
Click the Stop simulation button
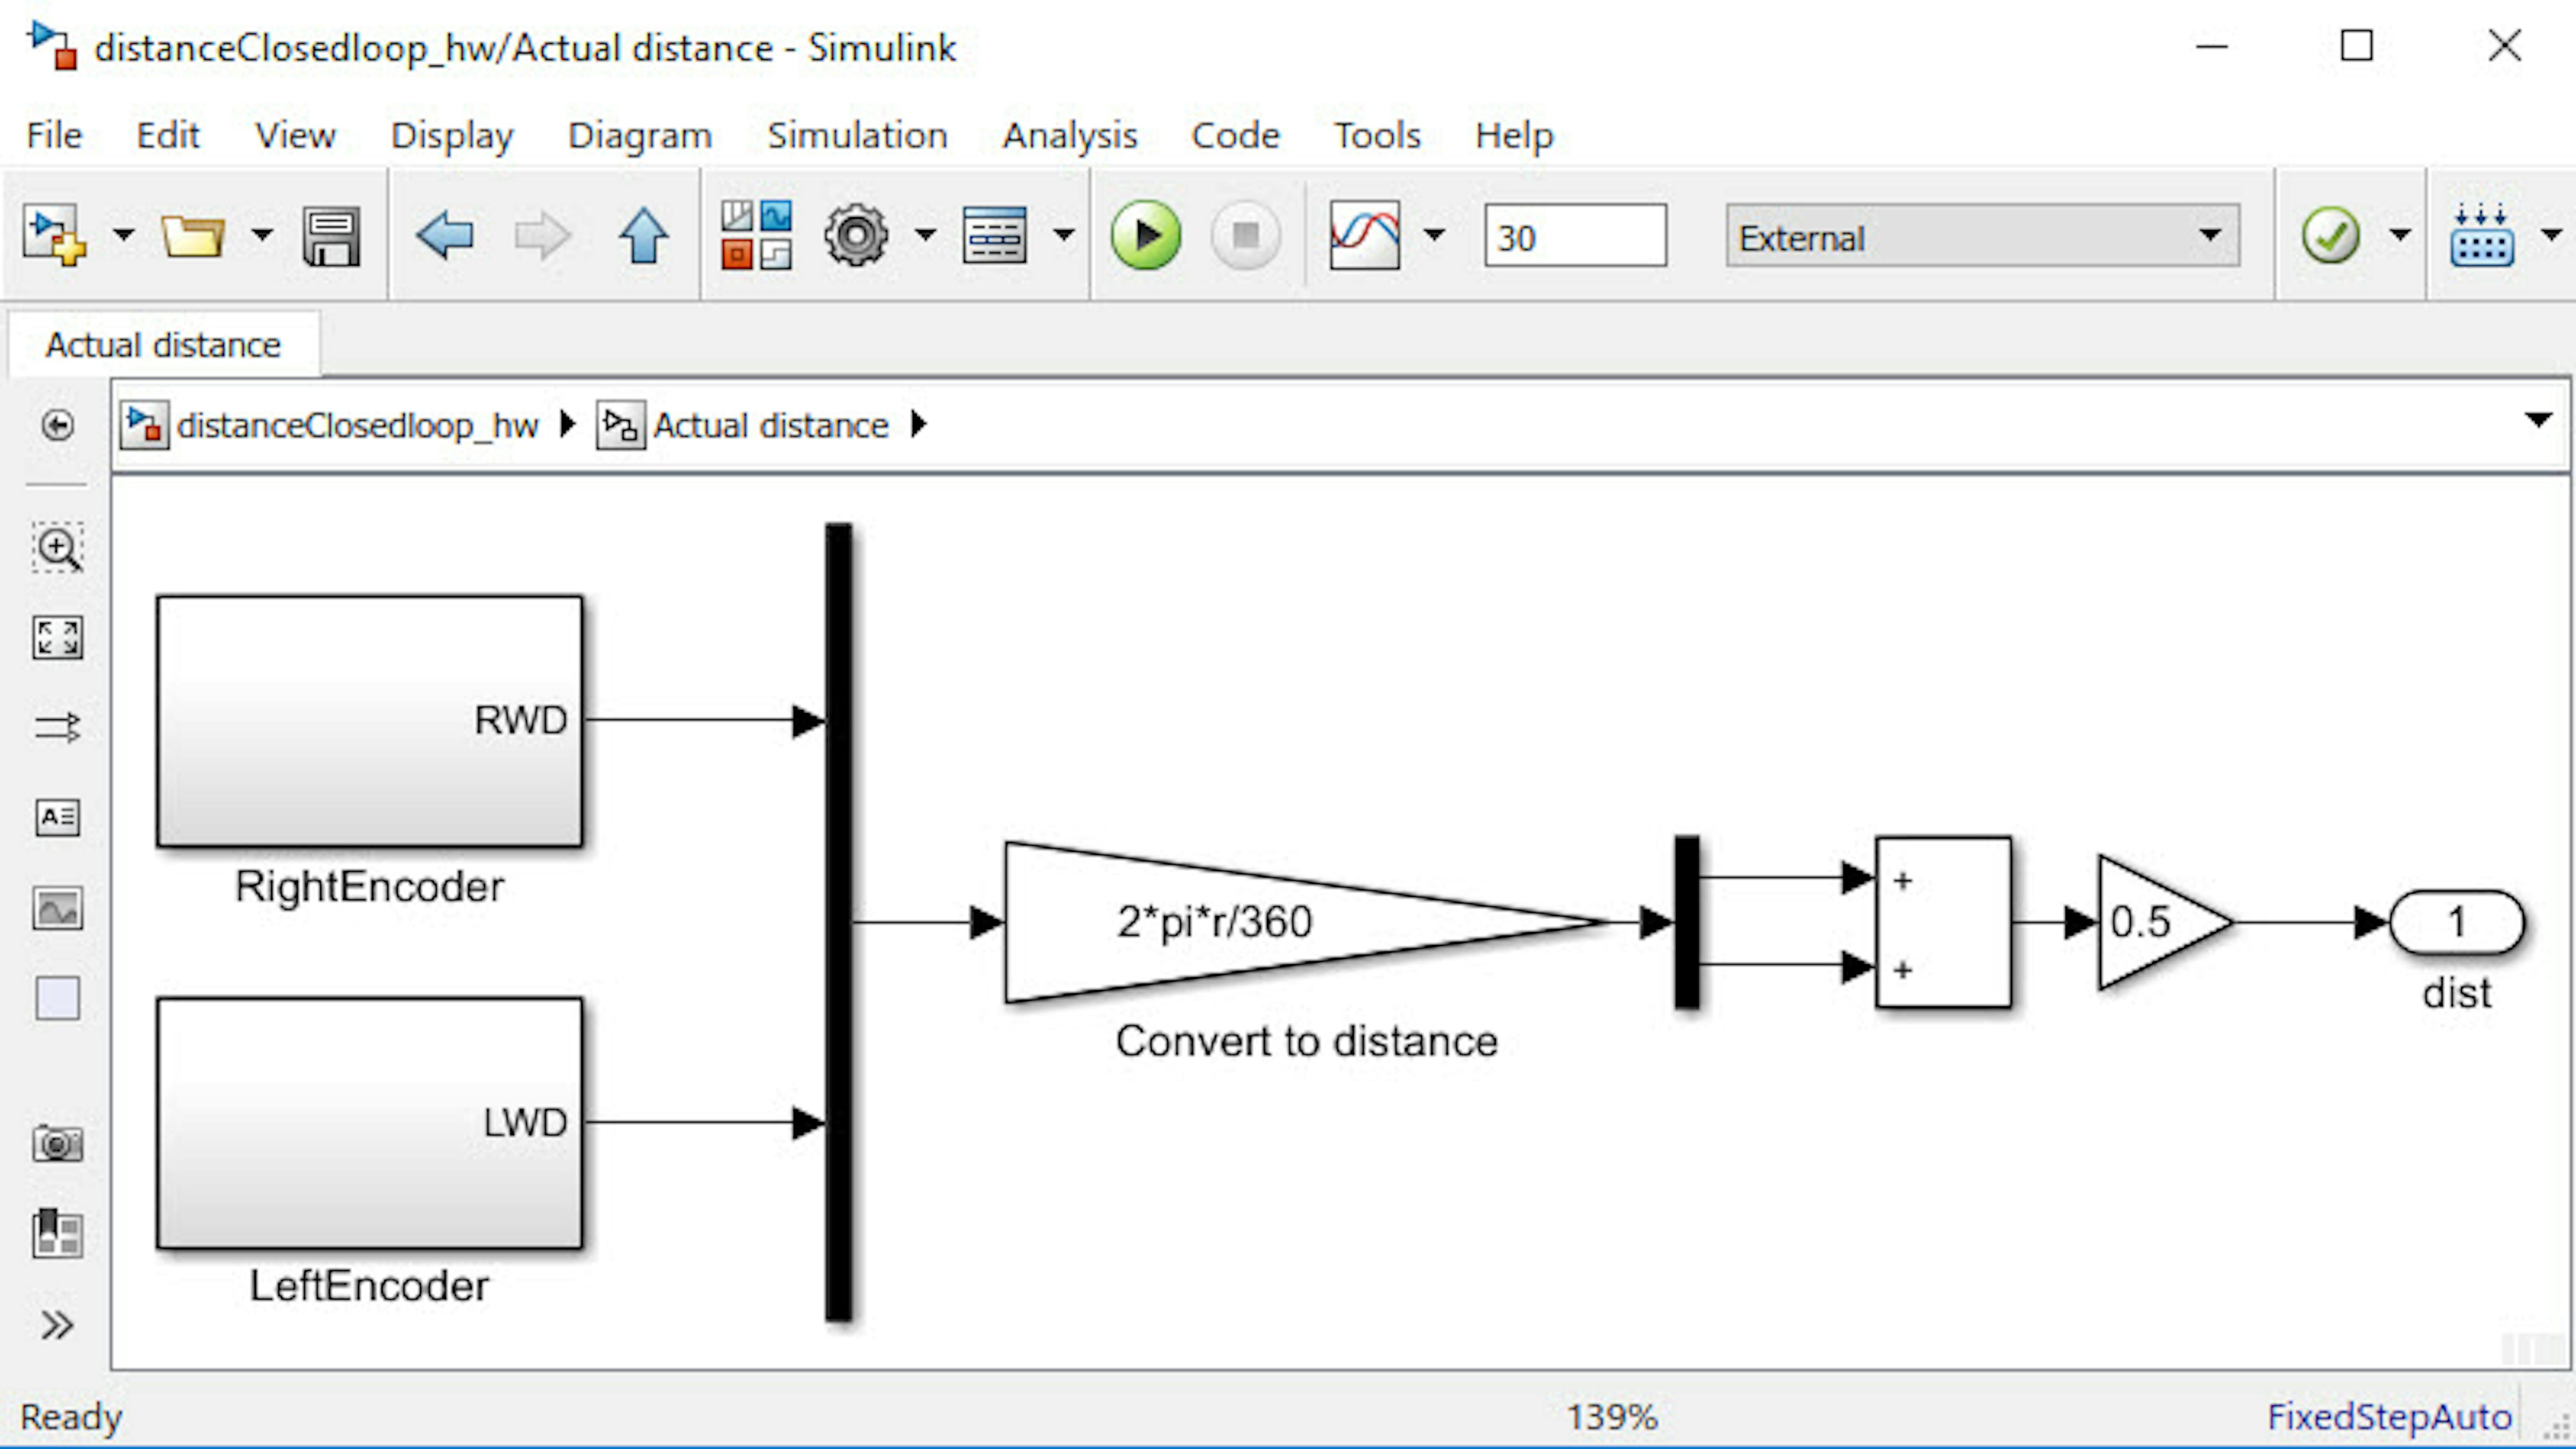1245,236
